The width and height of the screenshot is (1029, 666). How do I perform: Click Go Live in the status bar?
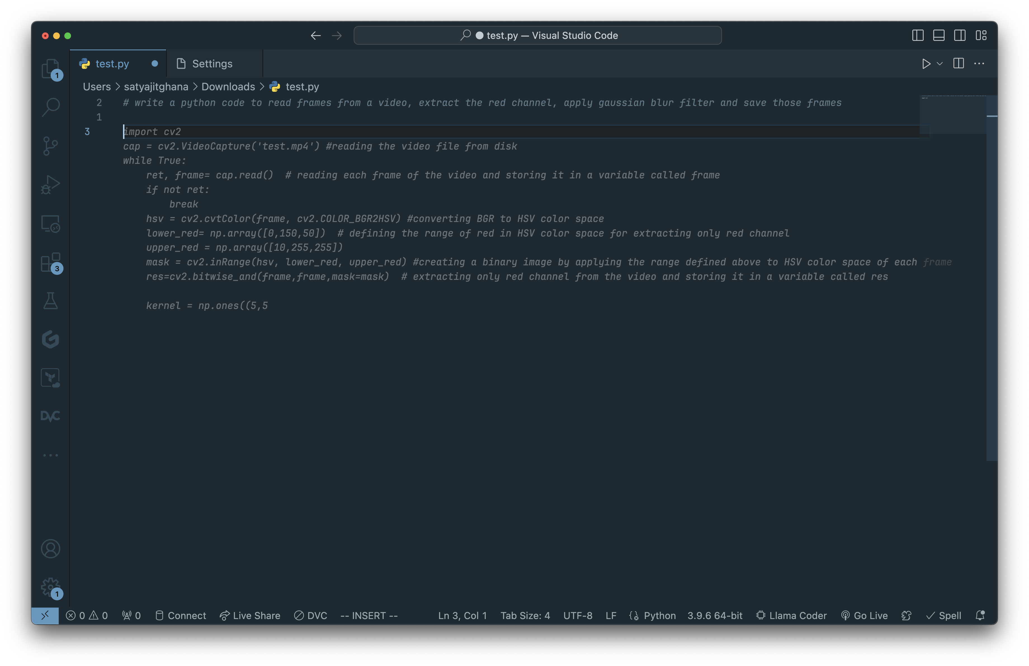click(x=864, y=615)
